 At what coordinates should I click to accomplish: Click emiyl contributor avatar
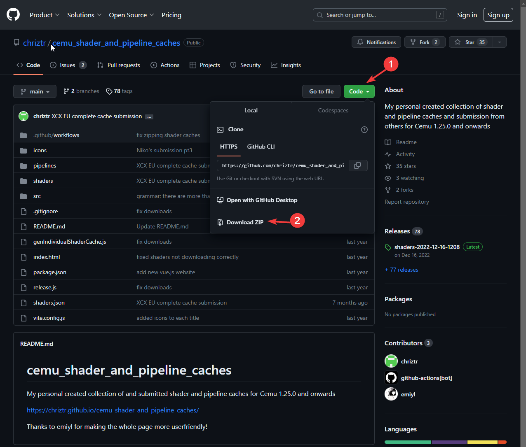(391, 394)
